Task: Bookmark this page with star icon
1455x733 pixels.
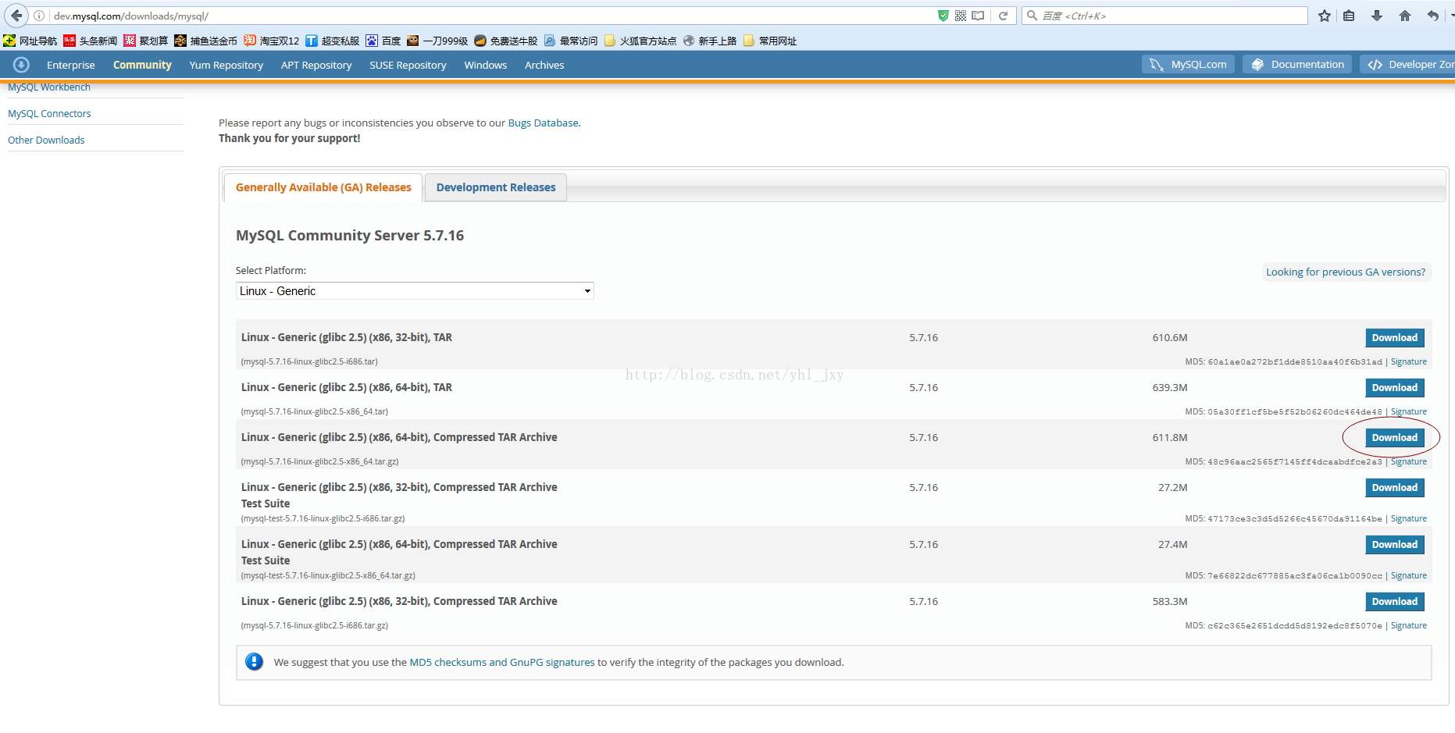Action: (1325, 16)
